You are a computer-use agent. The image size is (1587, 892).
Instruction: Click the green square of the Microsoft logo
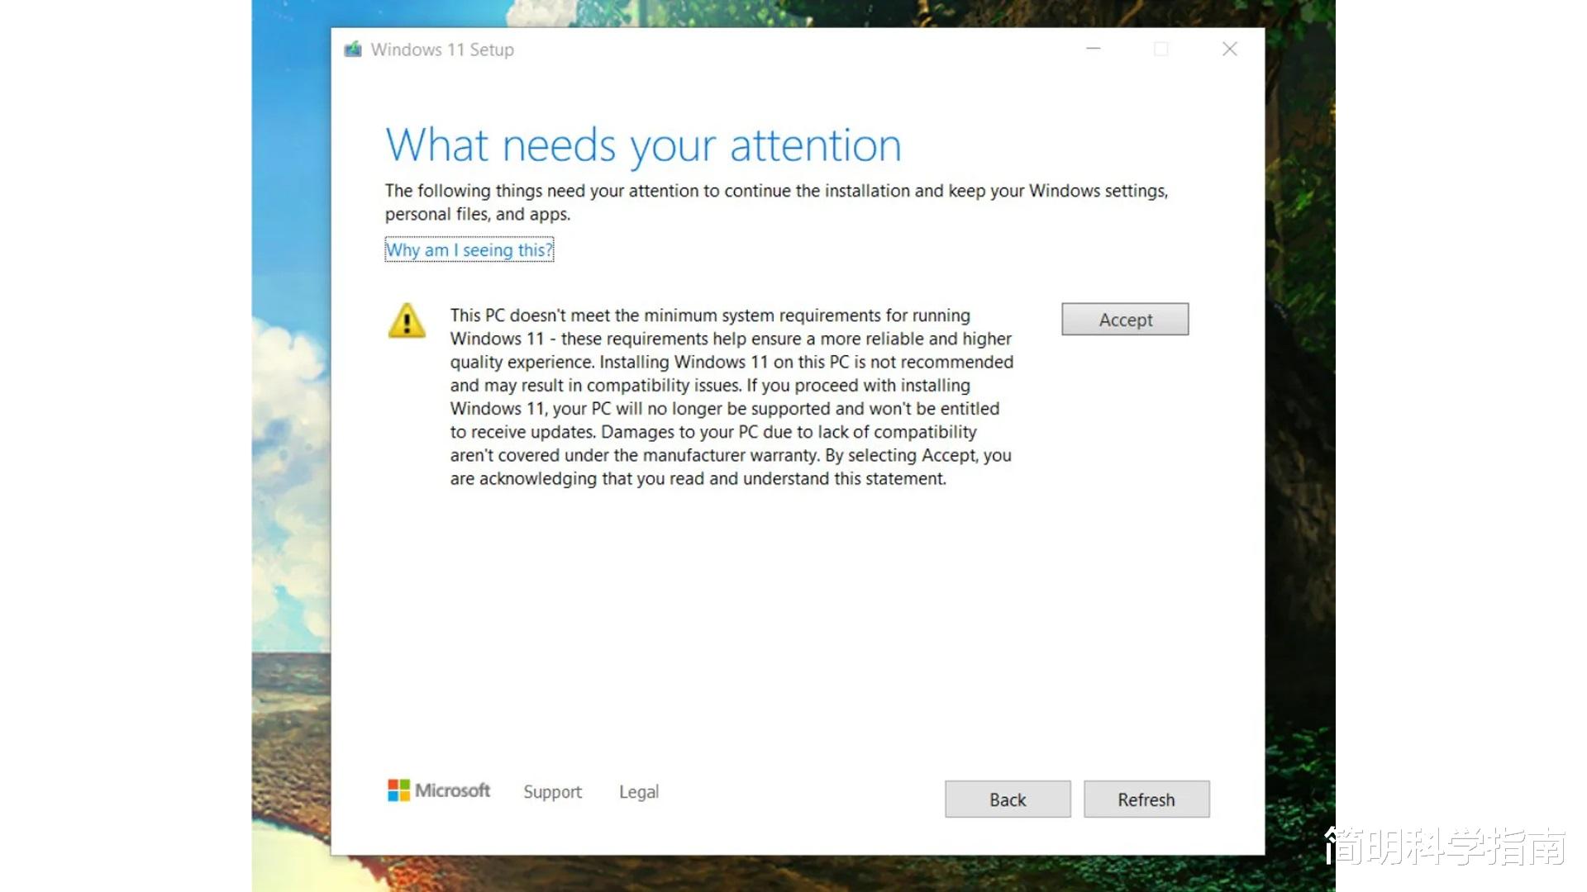pyautogui.click(x=404, y=784)
